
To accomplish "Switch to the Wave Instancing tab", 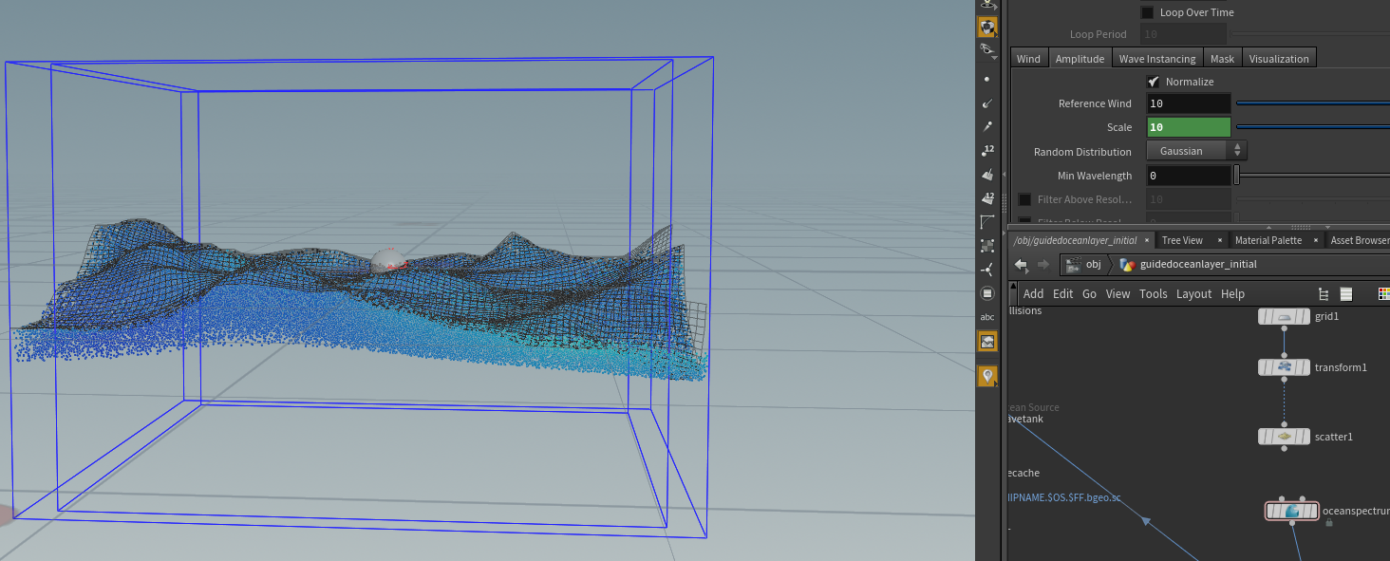I will pos(1157,59).
